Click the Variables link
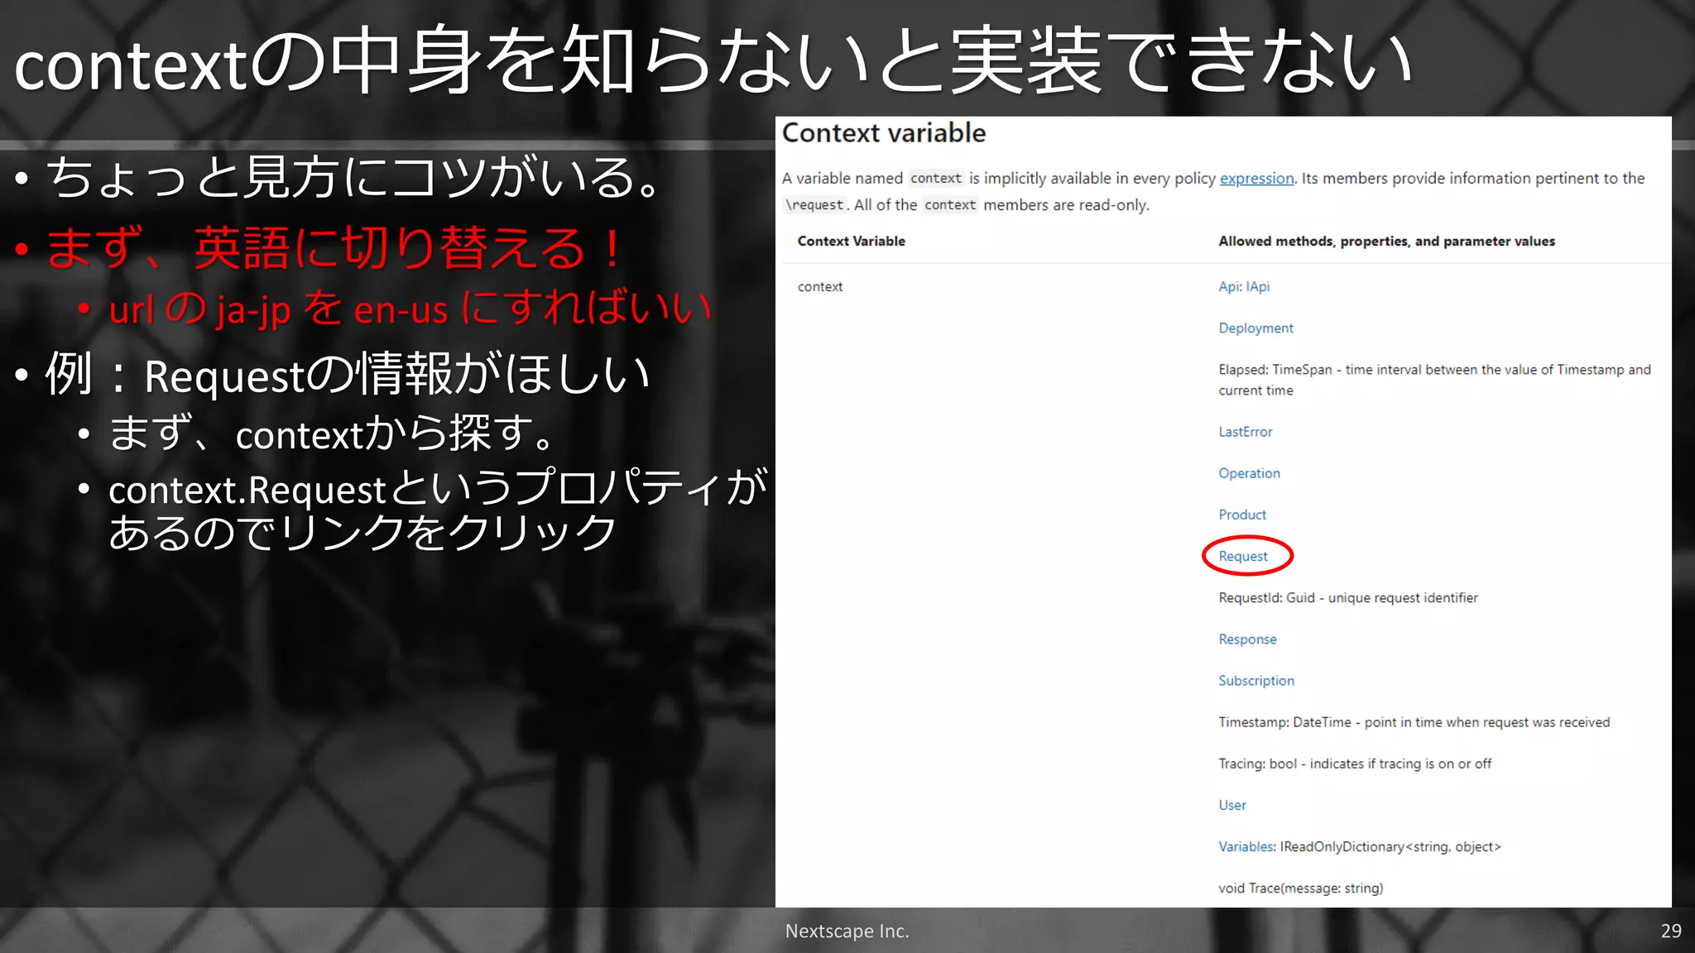Viewport: 1695px width, 953px height. (1246, 846)
